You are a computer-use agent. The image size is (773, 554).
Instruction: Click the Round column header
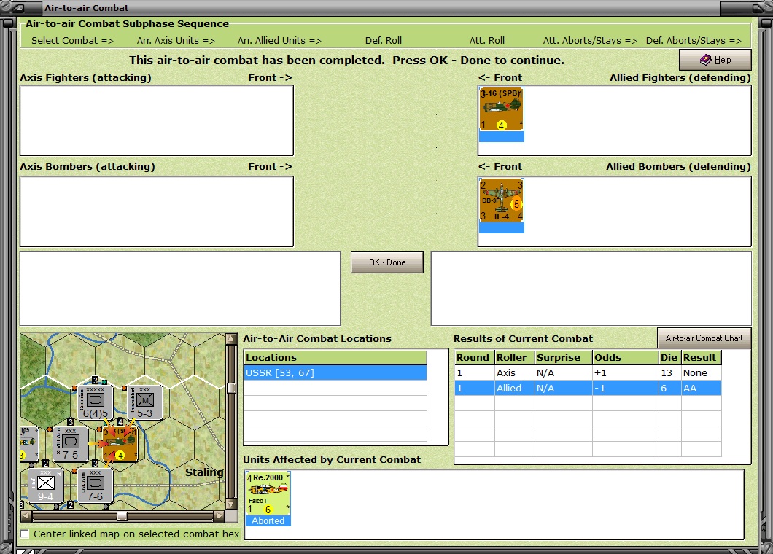[x=474, y=357]
